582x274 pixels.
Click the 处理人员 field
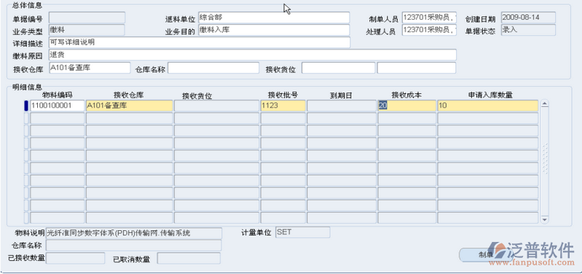[x=429, y=30]
